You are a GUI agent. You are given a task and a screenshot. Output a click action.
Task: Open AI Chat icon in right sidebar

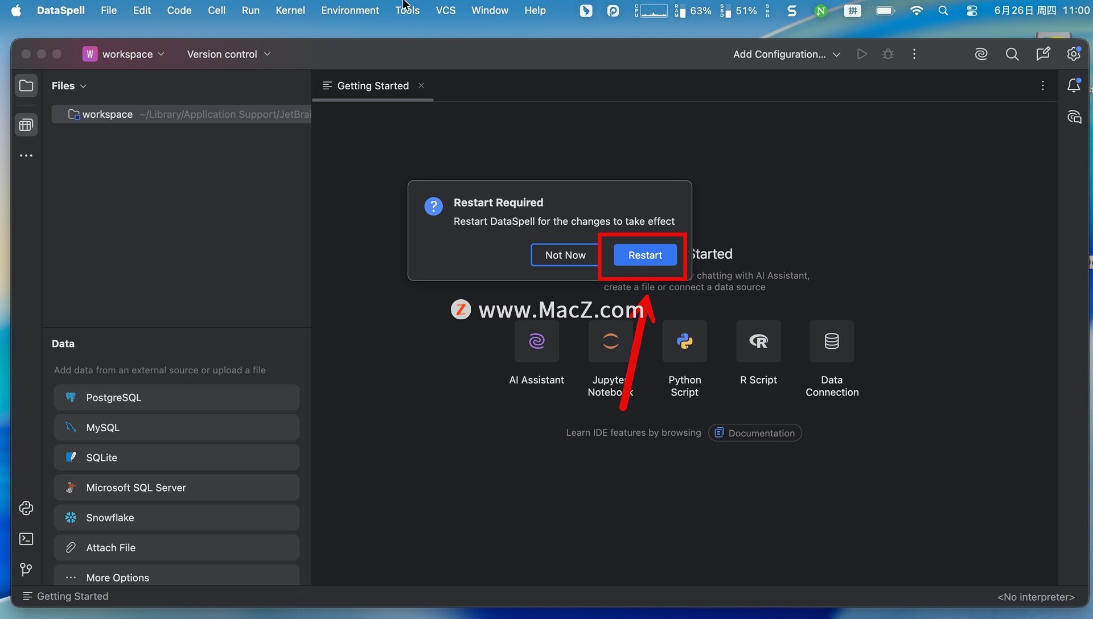coord(1074,117)
